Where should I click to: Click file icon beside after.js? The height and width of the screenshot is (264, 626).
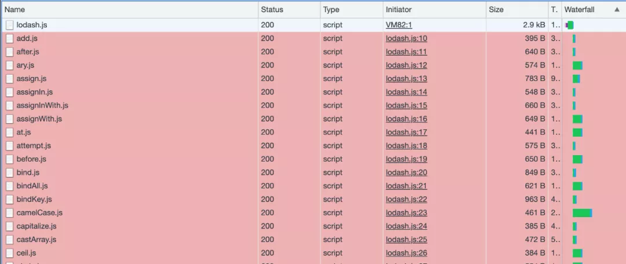pyautogui.click(x=10, y=52)
